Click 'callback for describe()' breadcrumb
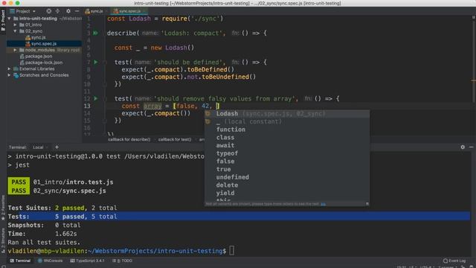476x268 pixels. [129, 139]
